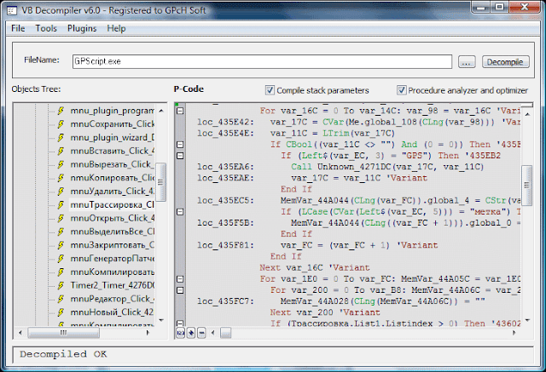Uncheck Compile stack parameters

click(270, 90)
